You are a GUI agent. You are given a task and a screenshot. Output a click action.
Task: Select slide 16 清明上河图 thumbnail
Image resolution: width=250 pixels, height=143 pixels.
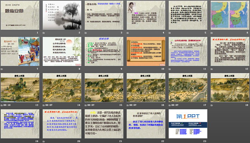[146, 88]
